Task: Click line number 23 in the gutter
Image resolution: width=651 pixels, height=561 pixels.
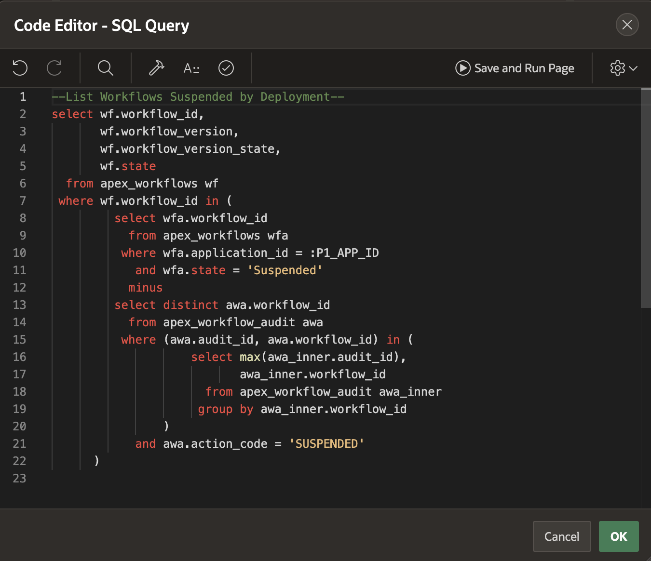Action: click(x=19, y=479)
